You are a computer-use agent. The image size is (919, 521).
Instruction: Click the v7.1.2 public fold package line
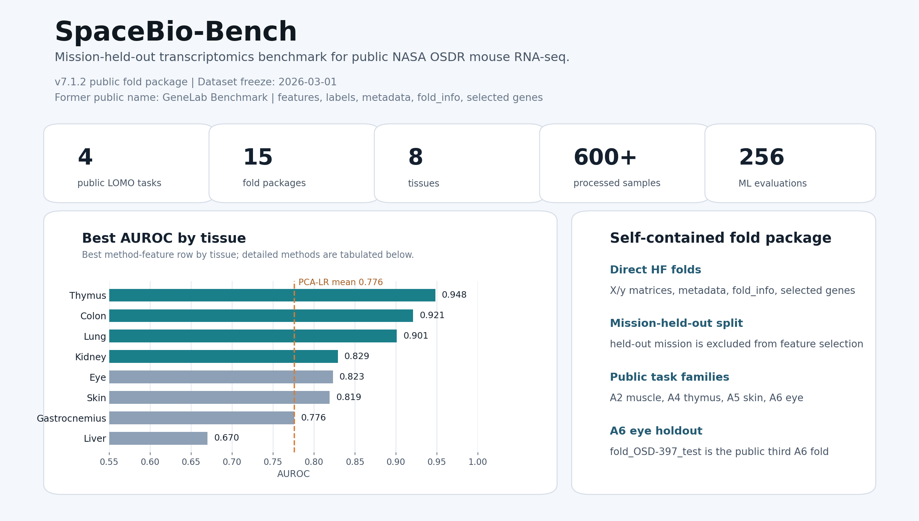pyautogui.click(x=195, y=82)
